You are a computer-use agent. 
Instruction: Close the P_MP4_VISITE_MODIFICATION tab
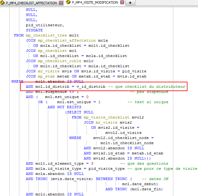click(121, 3)
